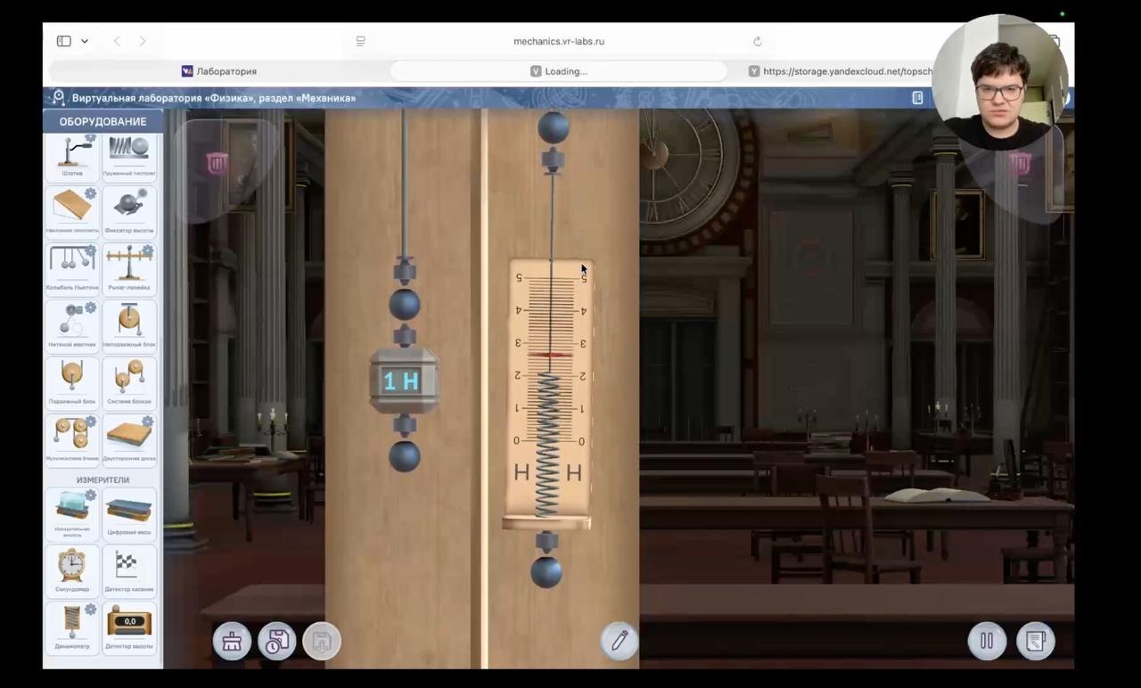Open the storage.yandexcloud.net tab
This screenshot has width=1141, height=688.
[x=841, y=71]
